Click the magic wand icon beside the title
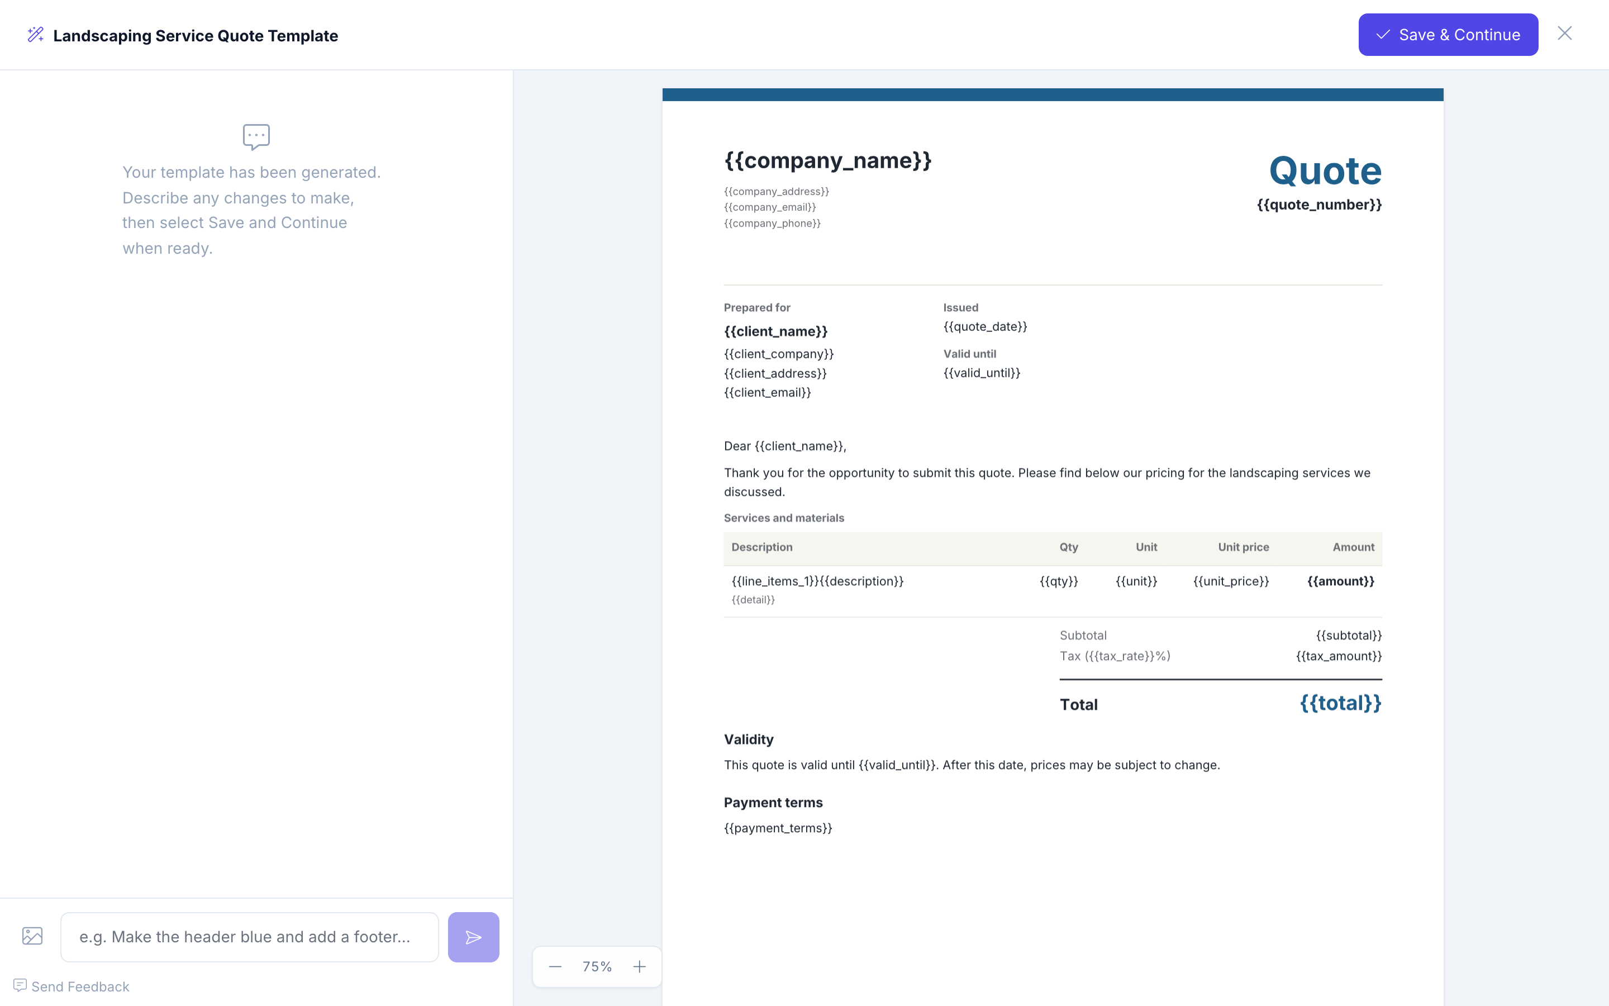 coord(36,35)
